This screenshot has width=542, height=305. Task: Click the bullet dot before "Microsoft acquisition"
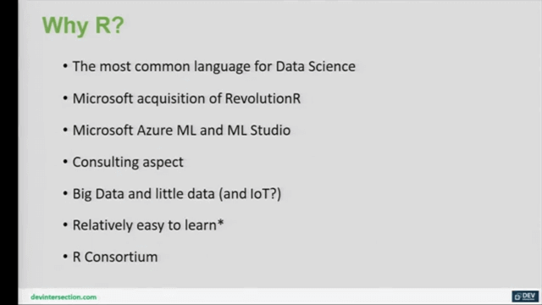pos(65,98)
